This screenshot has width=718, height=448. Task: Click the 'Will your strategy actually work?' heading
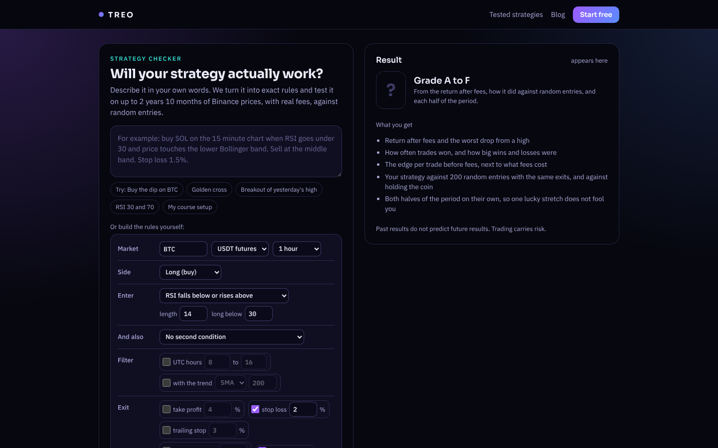coord(216,74)
